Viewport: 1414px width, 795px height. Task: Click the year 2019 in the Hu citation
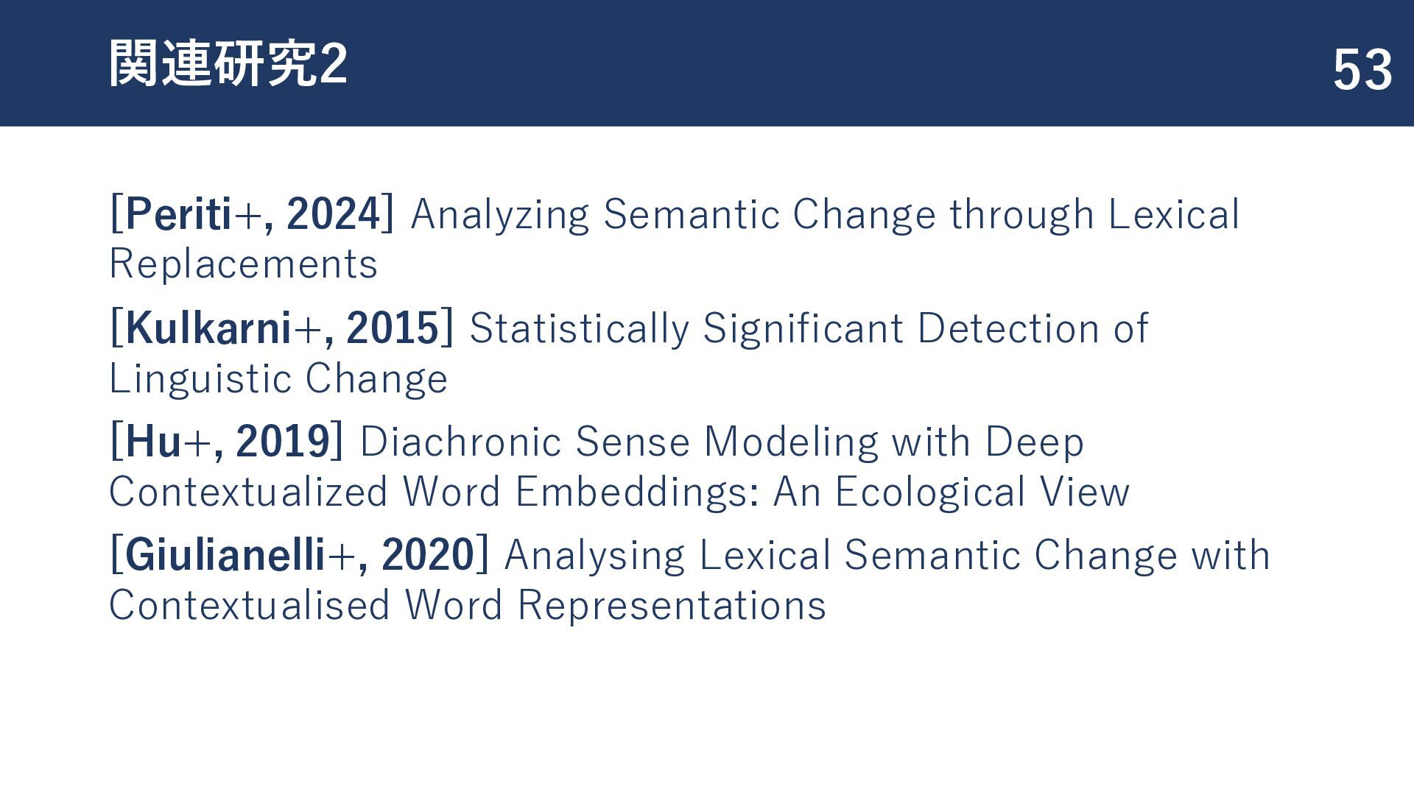coord(283,442)
